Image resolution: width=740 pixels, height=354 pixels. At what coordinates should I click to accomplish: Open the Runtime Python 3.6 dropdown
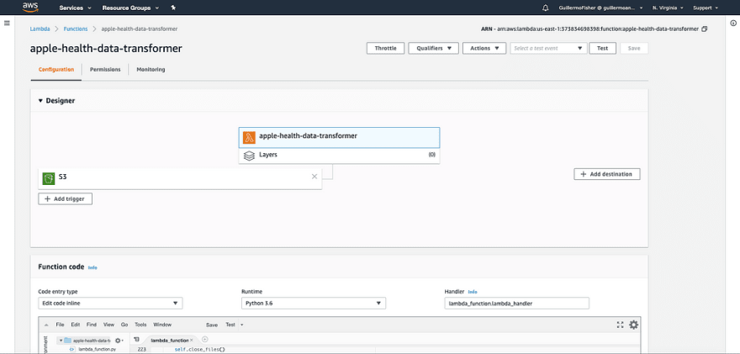314,303
